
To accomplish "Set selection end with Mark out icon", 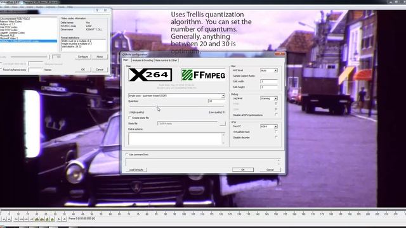I will click(x=65, y=219).
